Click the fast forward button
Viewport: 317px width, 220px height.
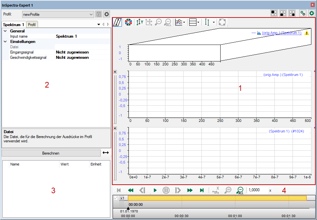click(x=190, y=190)
